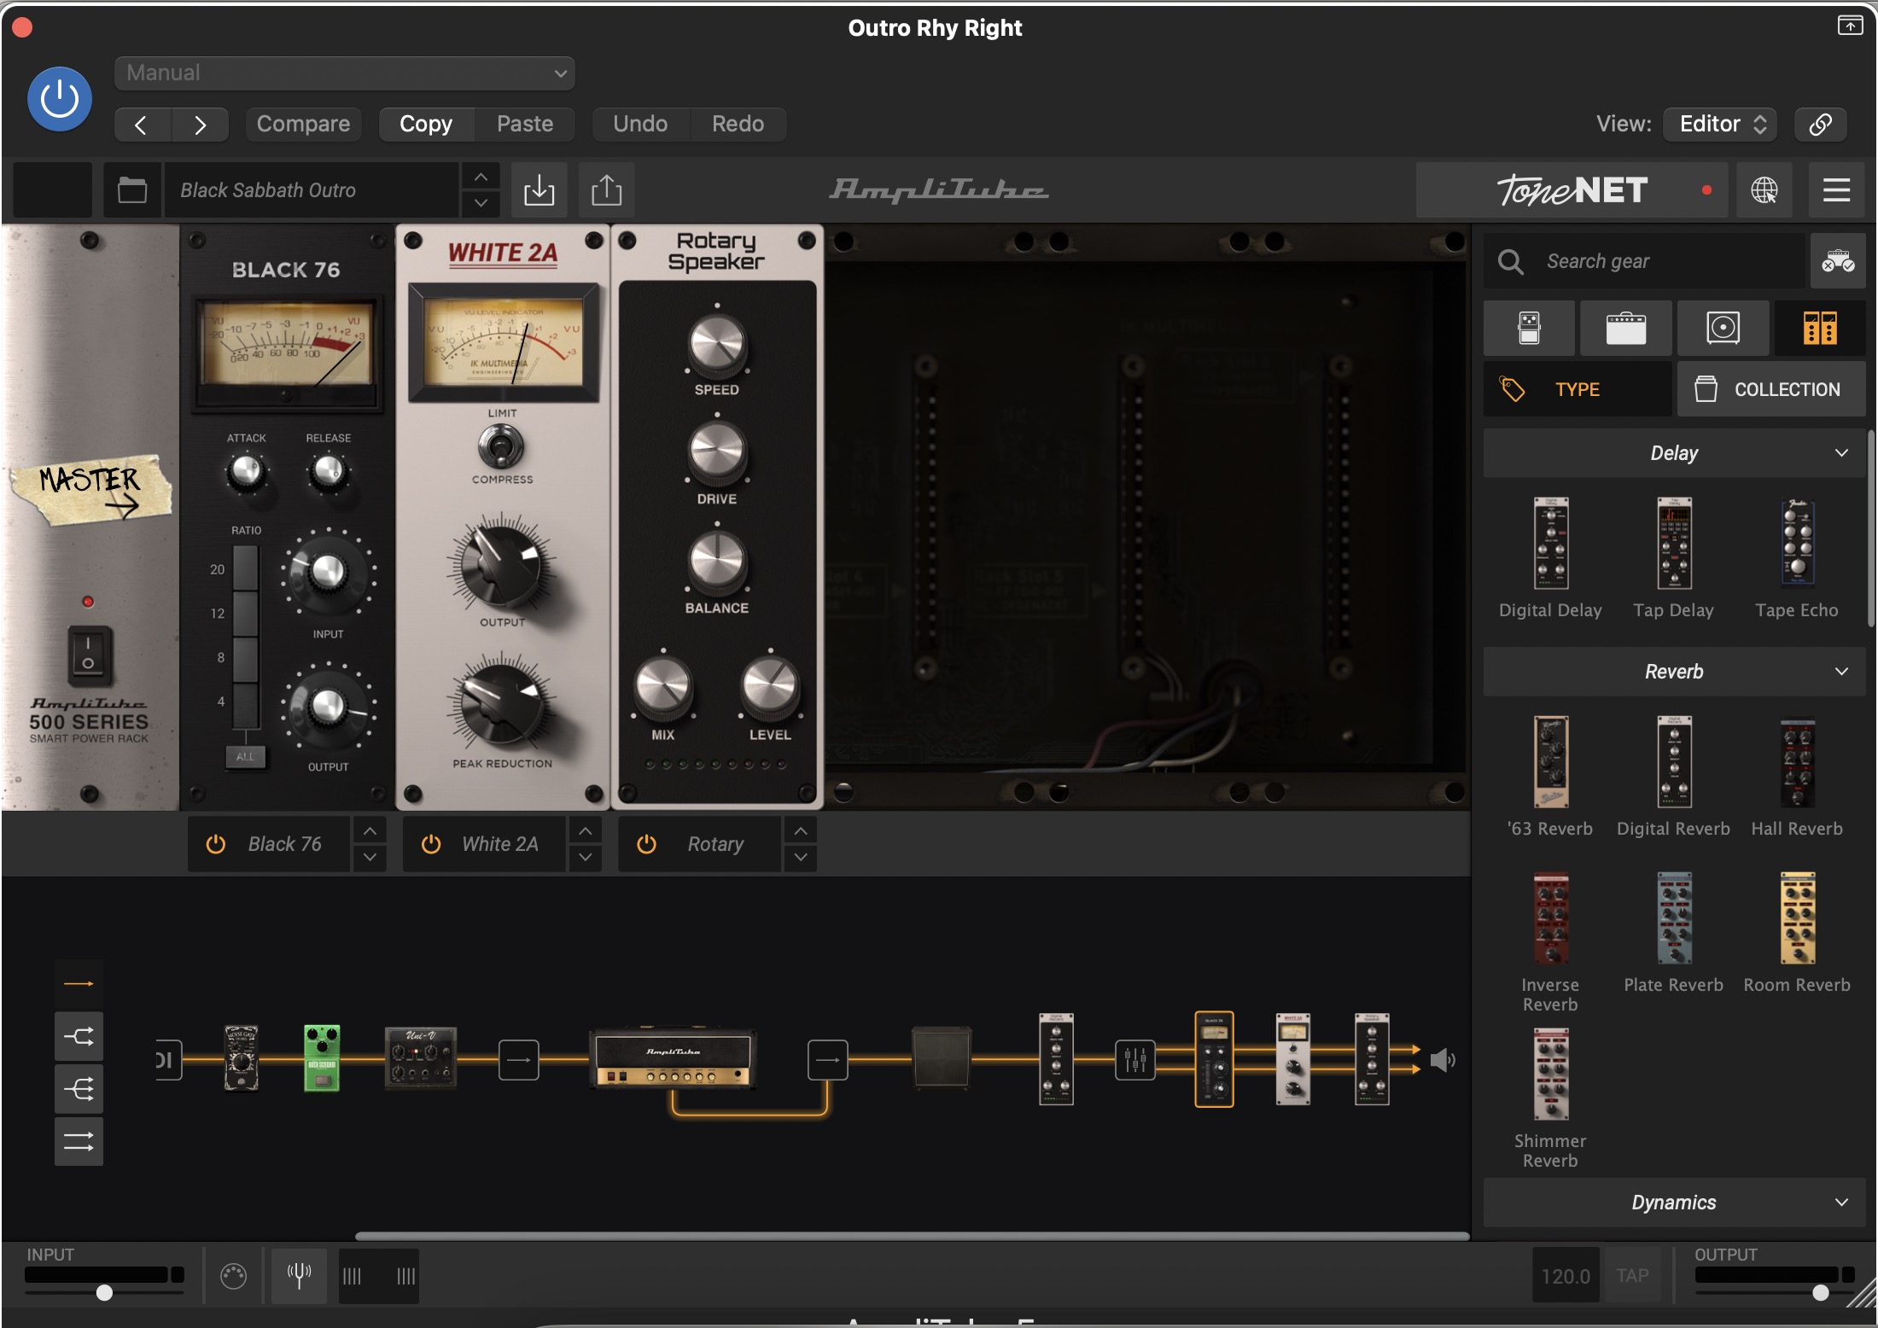
Task: Select the amp head in signal chain
Action: coord(673,1060)
